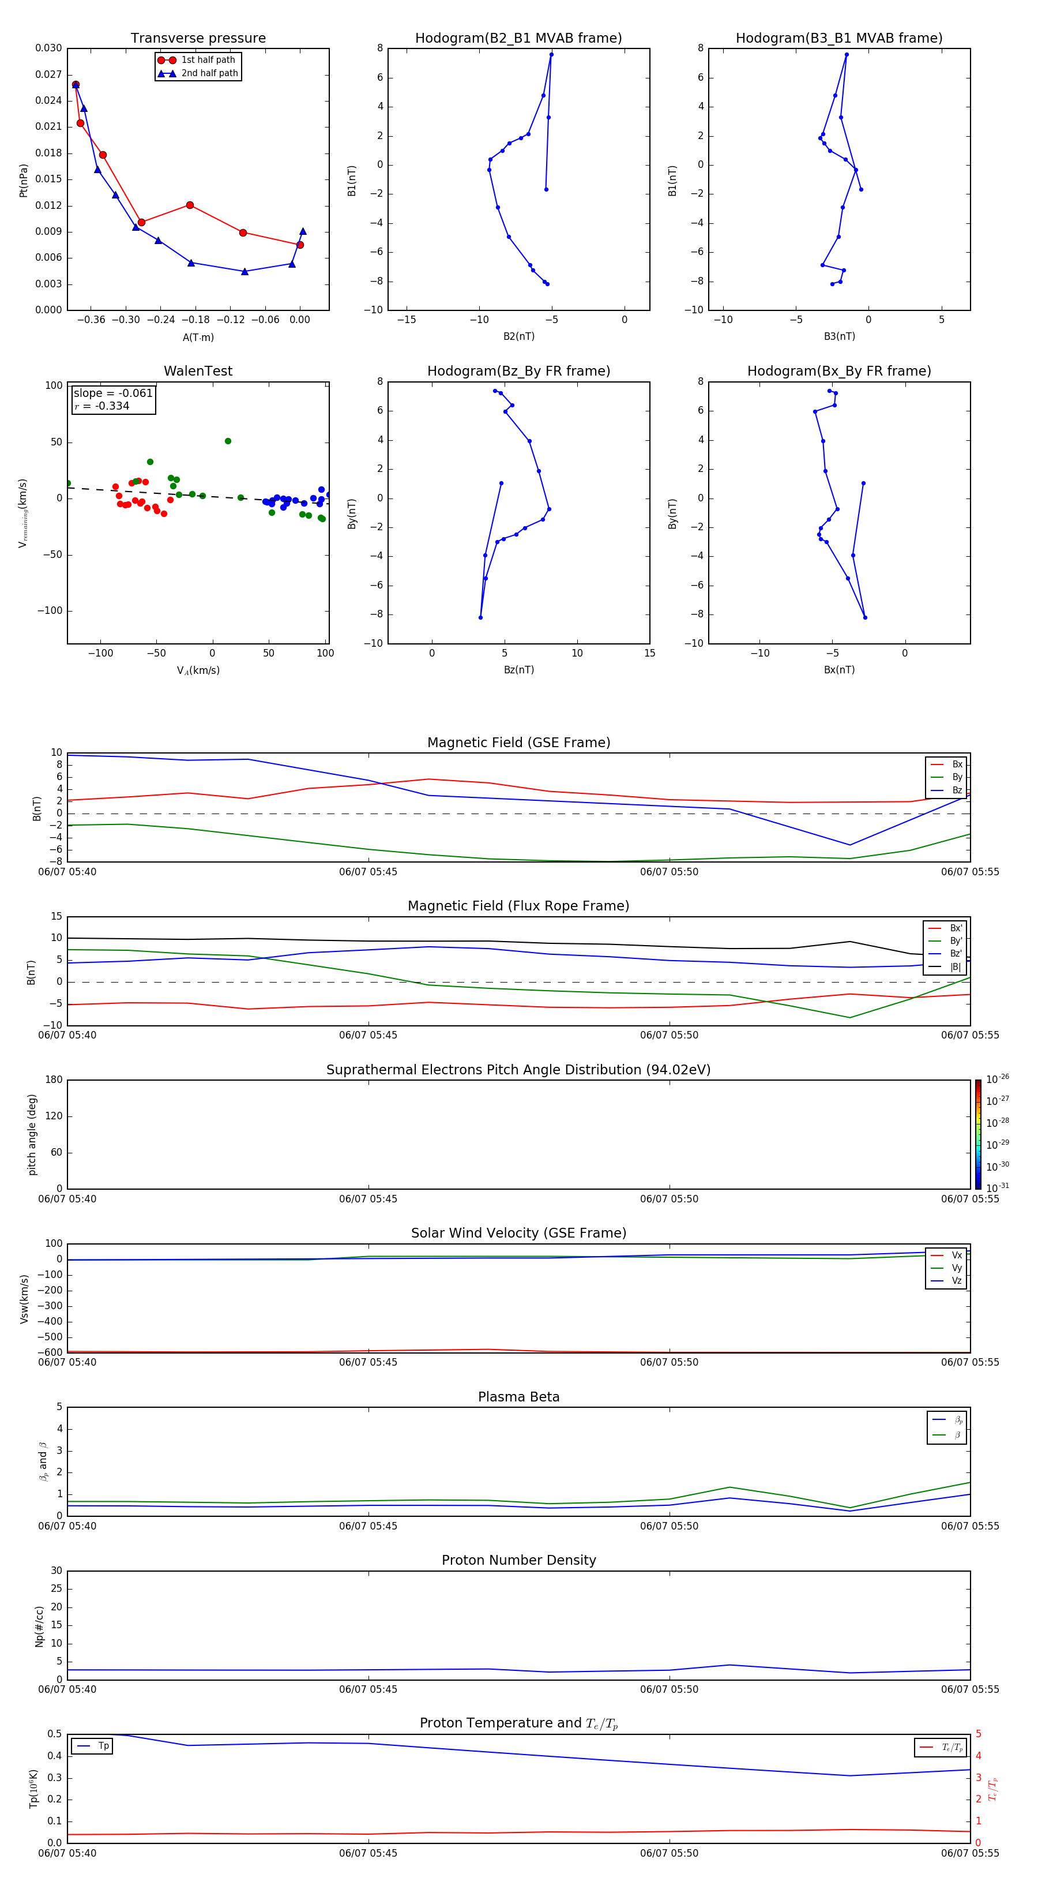Click the 'Vy' legend entry

coord(946,1268)
